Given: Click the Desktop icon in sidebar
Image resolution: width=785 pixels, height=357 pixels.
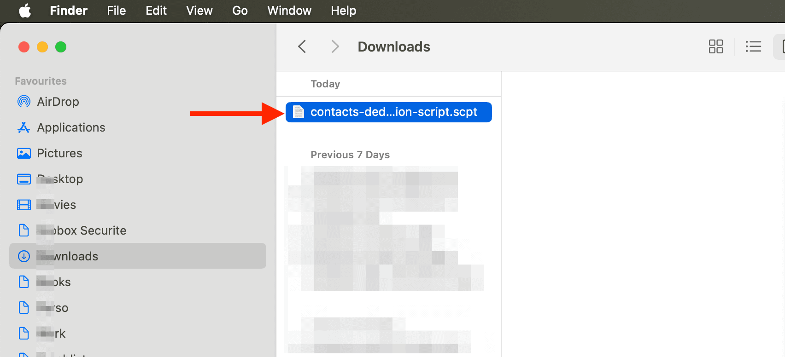Looking at the screenshot, I should tap(24, 179).
